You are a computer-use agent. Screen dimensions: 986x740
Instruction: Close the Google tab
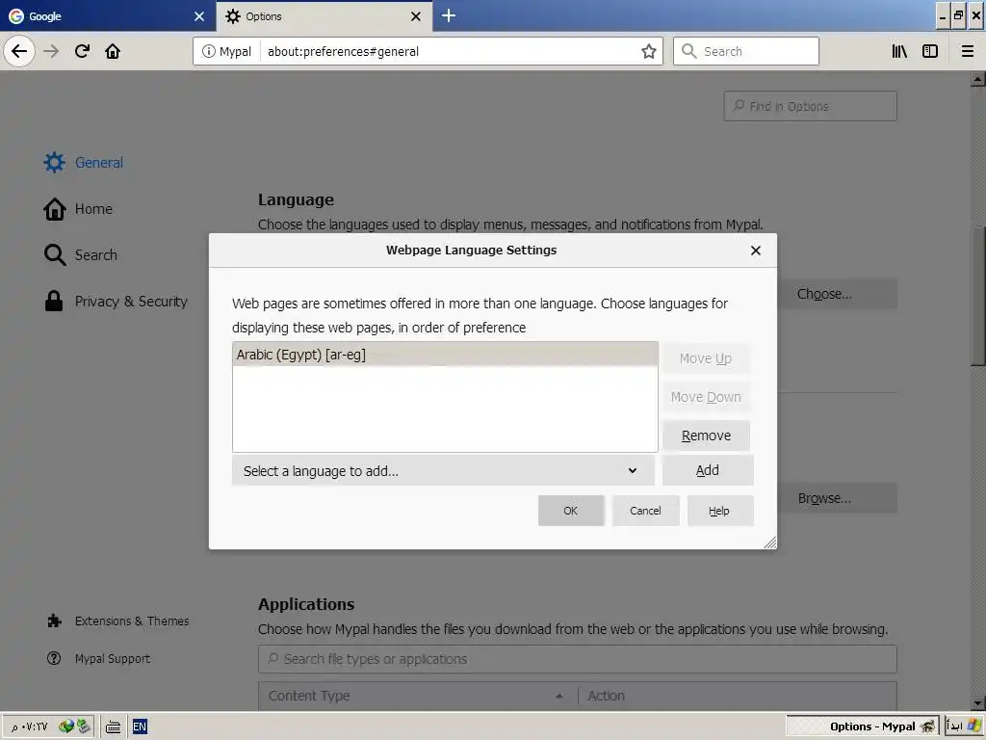coord(199,16)
